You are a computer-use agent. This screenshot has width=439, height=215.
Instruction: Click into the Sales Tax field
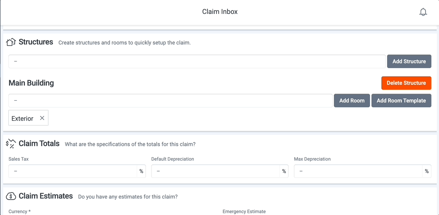[73, 171]
